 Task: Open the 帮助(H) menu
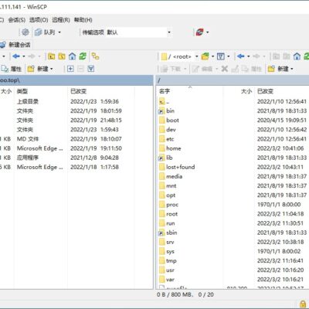[83, 20]
